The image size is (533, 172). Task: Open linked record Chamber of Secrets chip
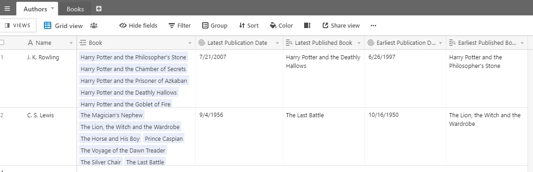(x=133, y=69)
